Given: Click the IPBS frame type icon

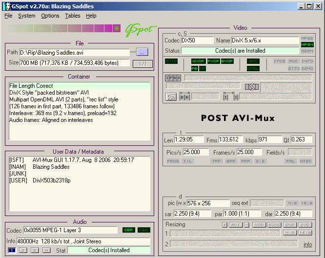Looking at the screenshot, I should (173, 78).
